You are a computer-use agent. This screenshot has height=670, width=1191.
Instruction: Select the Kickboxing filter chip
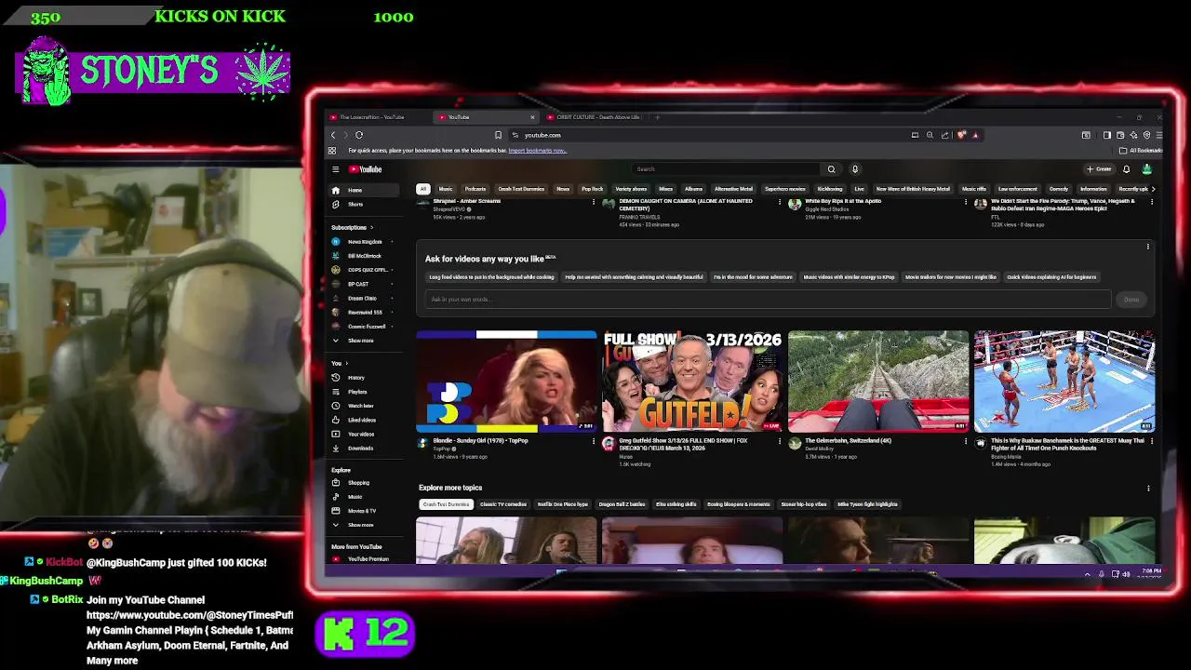pos(830,189)
